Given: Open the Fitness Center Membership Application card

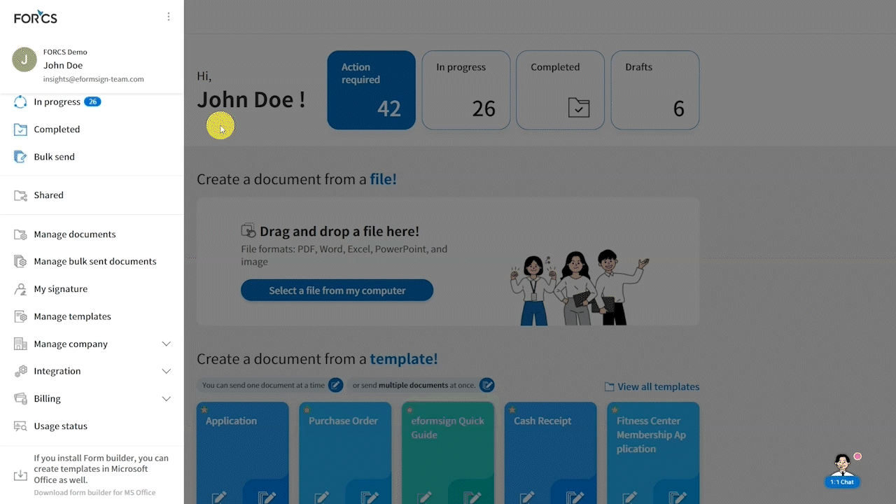Looking at the screenshot, I should tap(653, 453).
